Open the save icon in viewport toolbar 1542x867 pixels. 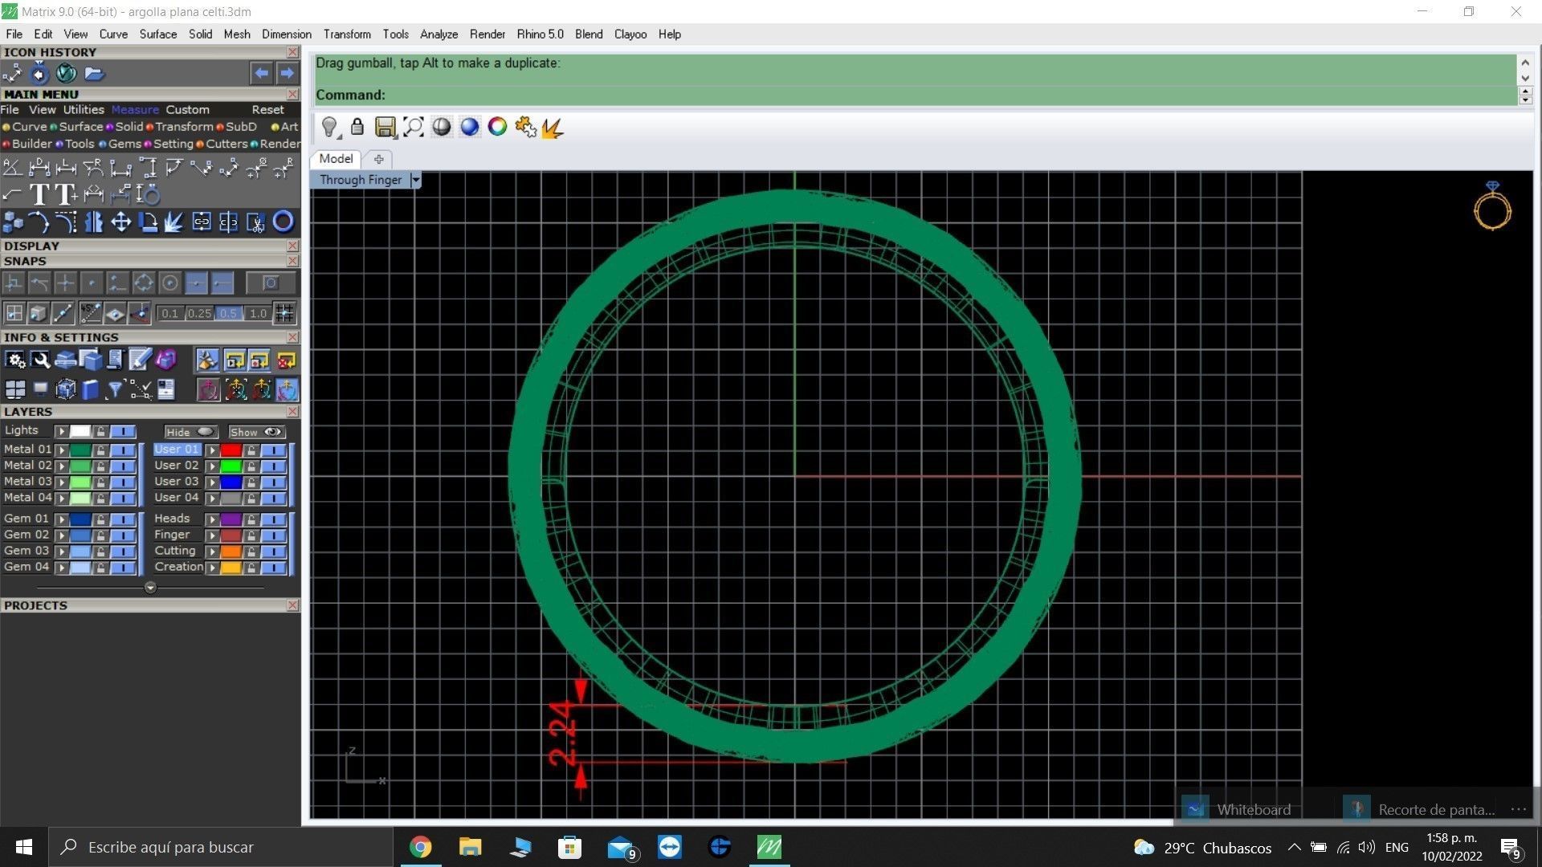click(x=385, y=127)
